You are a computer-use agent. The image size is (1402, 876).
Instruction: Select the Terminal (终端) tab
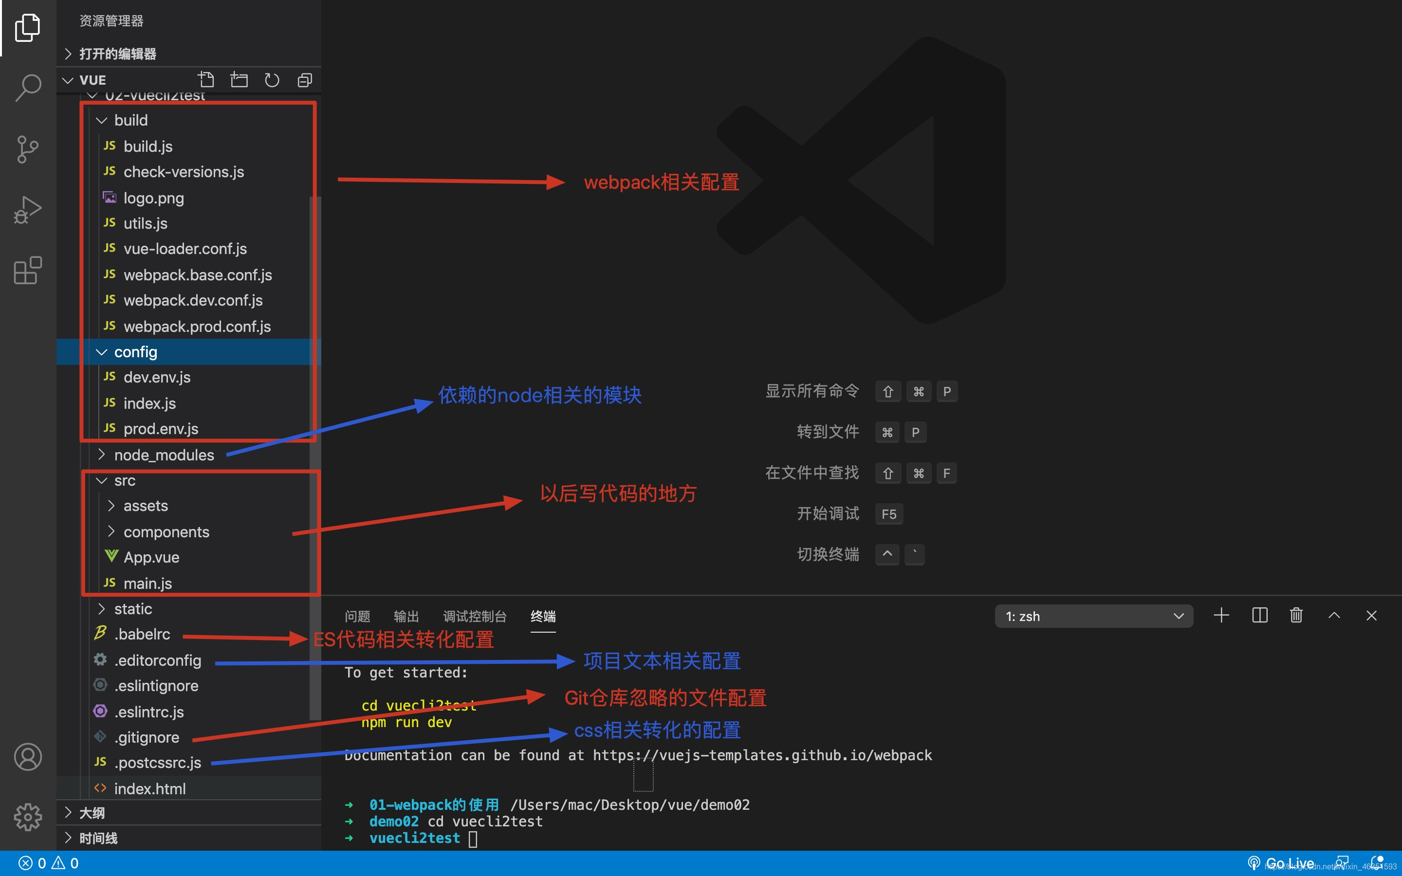[543, 616]
